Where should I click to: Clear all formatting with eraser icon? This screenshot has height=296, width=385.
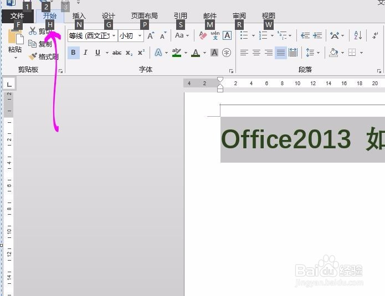point(203,35)
